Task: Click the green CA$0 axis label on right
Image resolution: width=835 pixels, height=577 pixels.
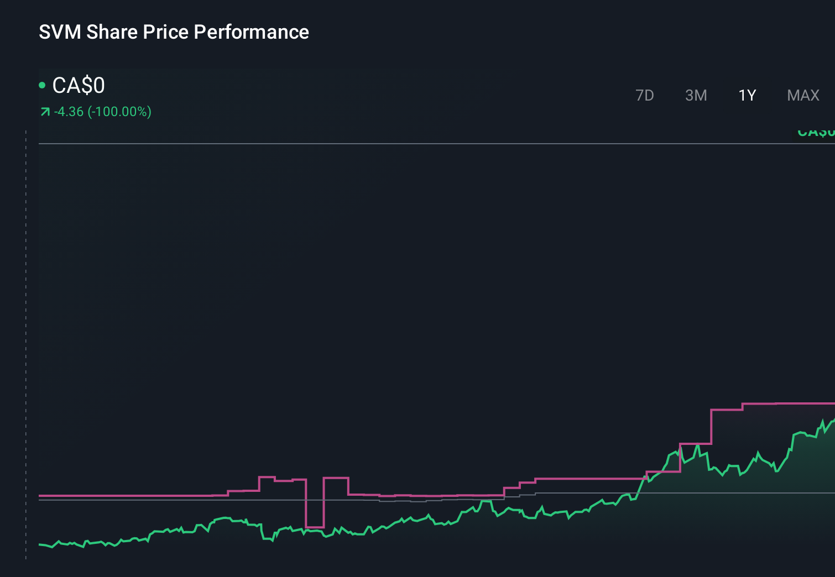Action: click(x=818, y=132)
